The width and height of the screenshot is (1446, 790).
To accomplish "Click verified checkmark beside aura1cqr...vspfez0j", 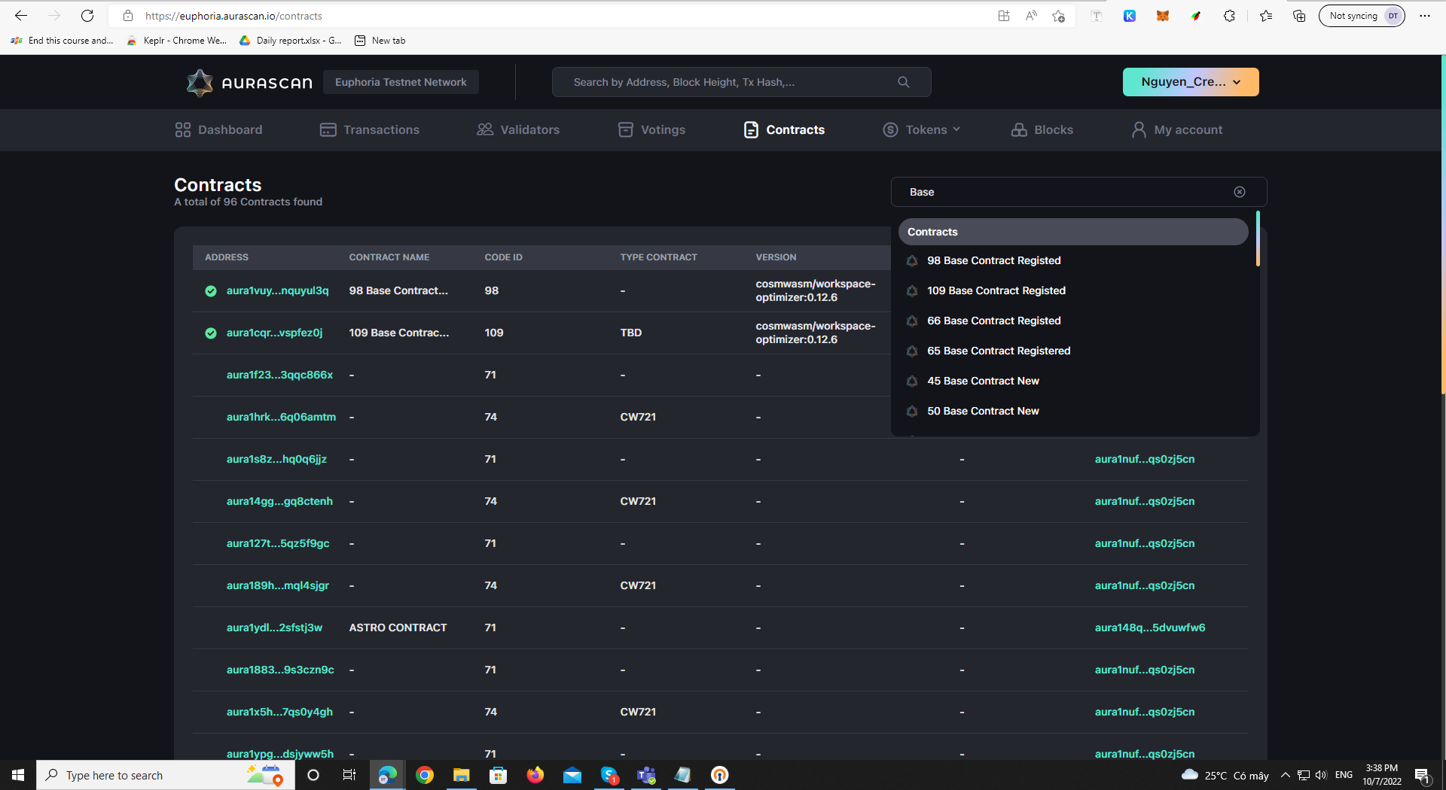I will (x=211, y=333).
